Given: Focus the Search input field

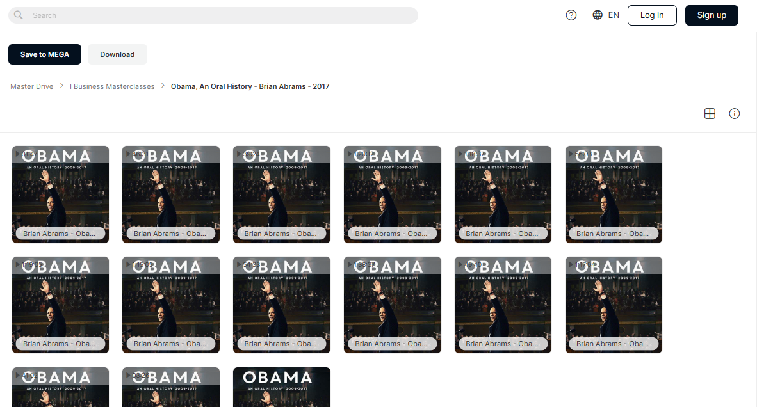Looking at the screenshot, I should tap(213, 15).
